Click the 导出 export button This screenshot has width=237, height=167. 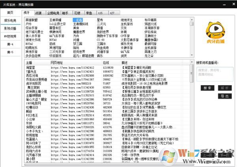tap(225, 96)
